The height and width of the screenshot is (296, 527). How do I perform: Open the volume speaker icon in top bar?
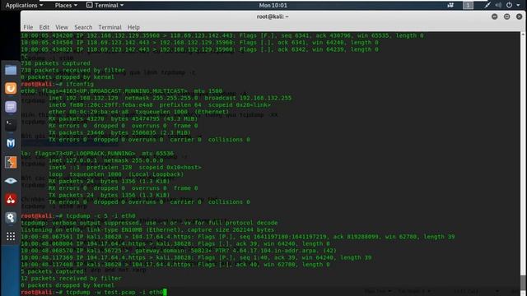[x=498, y=5]
